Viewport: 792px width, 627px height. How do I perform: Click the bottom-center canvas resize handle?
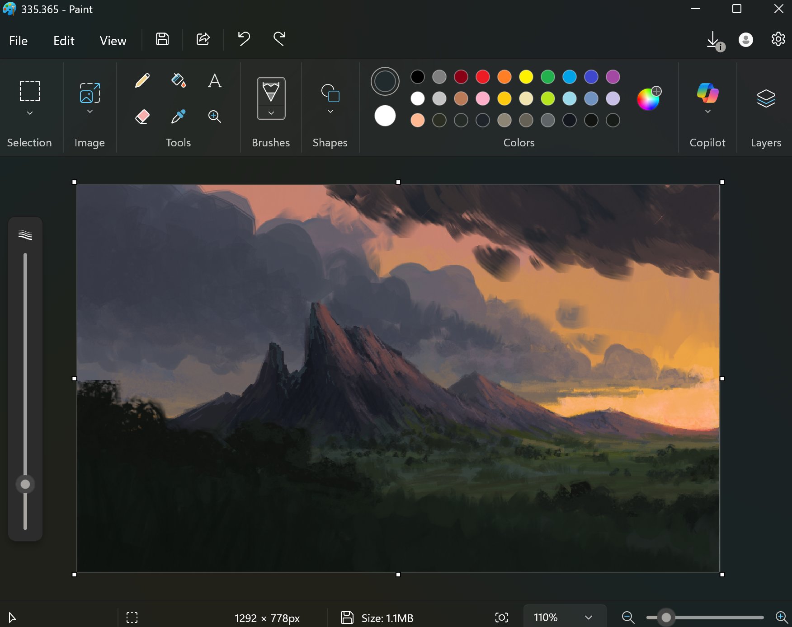(398, 575)
